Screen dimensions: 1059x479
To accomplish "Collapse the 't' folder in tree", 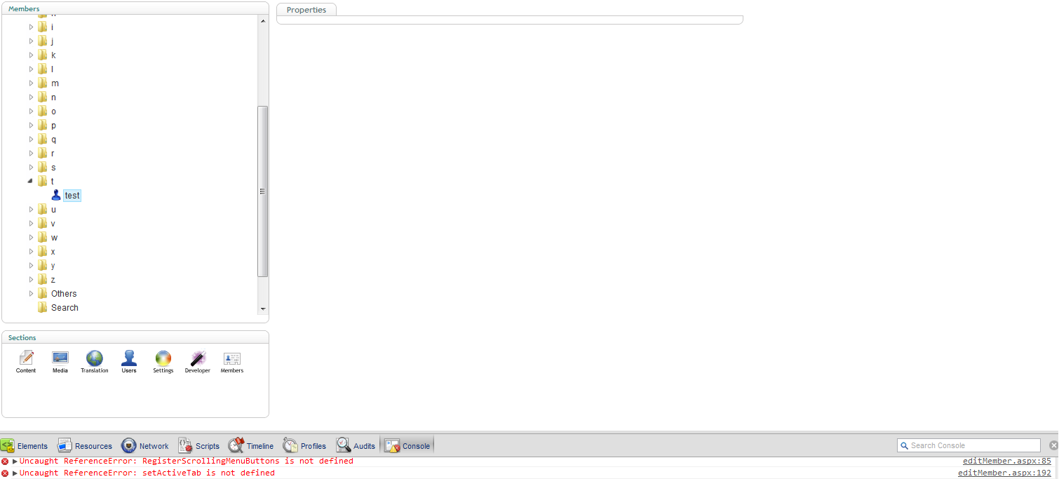I will point(30,181).
